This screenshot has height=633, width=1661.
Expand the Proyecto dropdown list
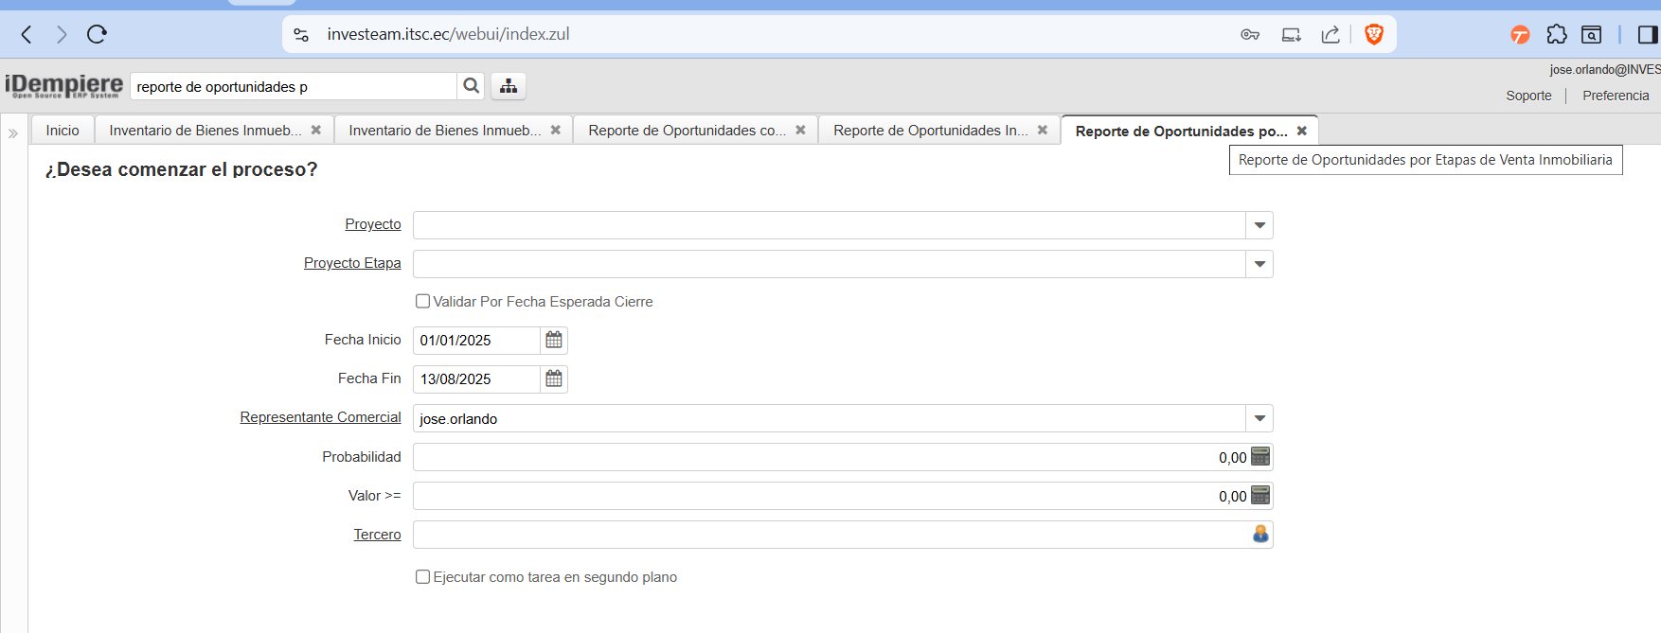[1259, 225]
